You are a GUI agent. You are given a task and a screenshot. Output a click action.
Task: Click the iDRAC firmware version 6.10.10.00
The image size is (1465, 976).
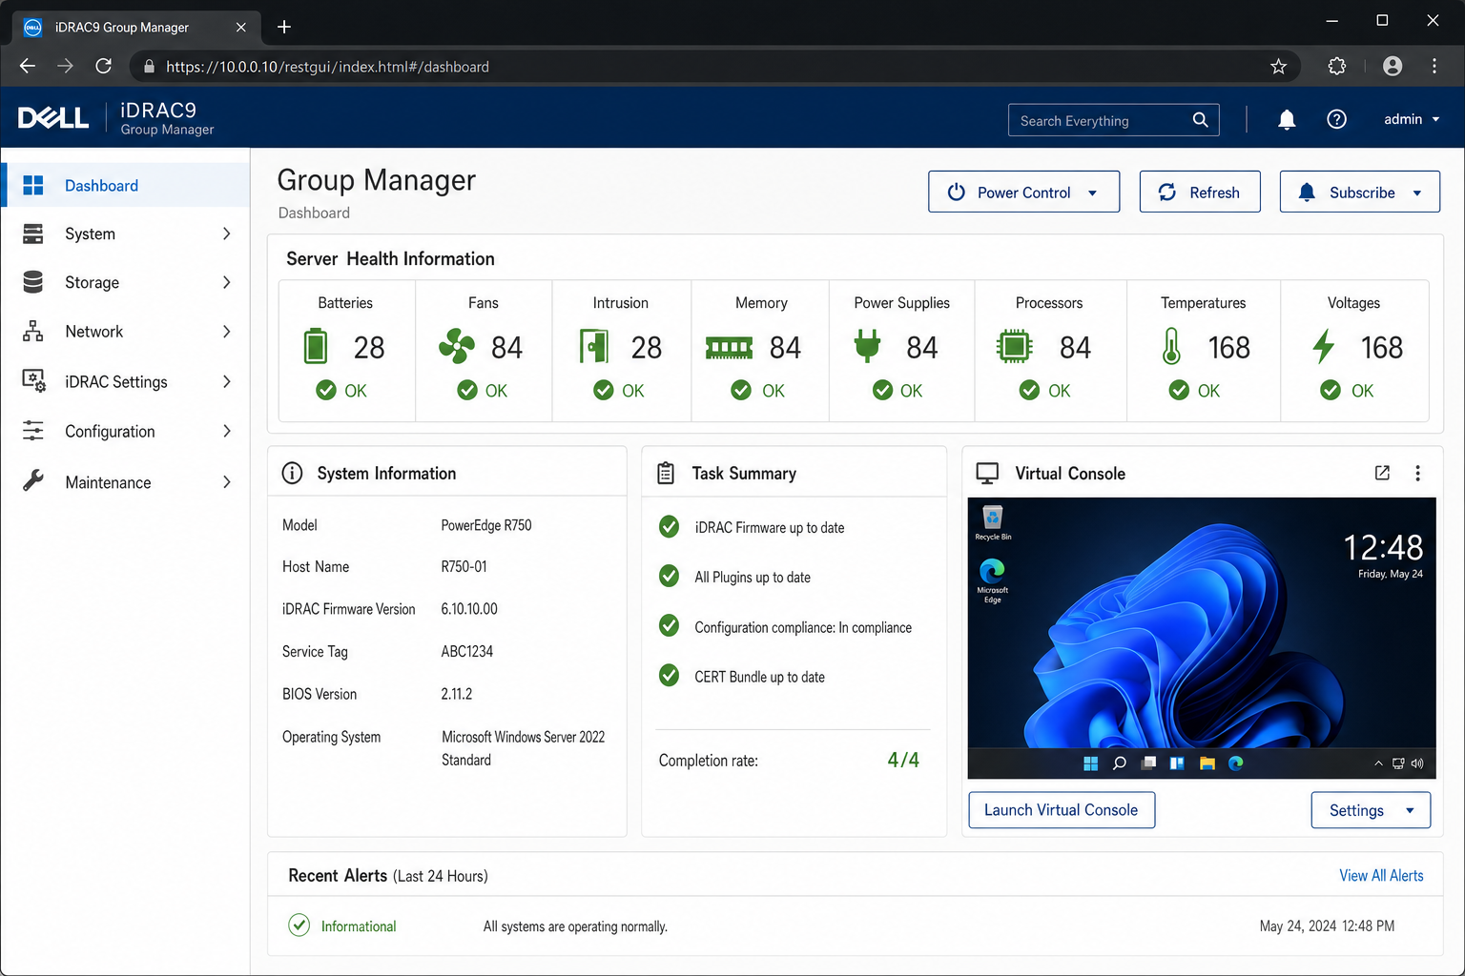pos(469,609)
